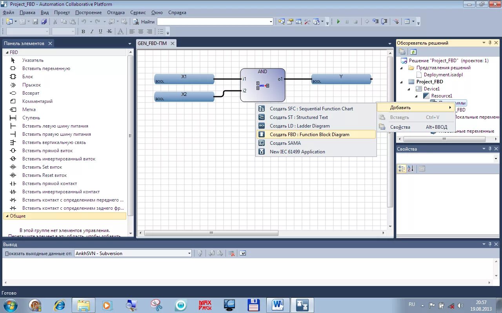Toggle bulleted list button

click(161, 32)
